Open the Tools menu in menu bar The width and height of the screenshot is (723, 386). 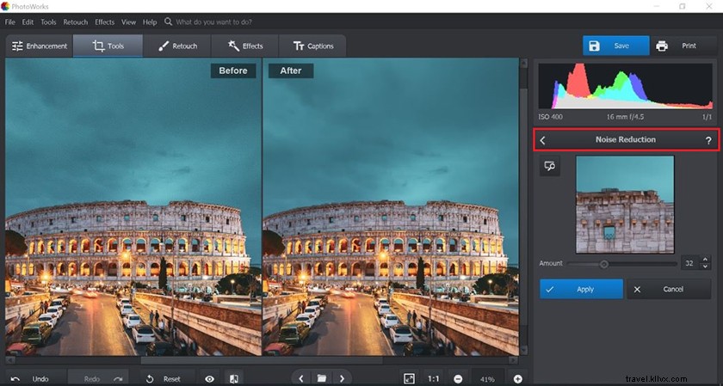click(x=48, y=21)
